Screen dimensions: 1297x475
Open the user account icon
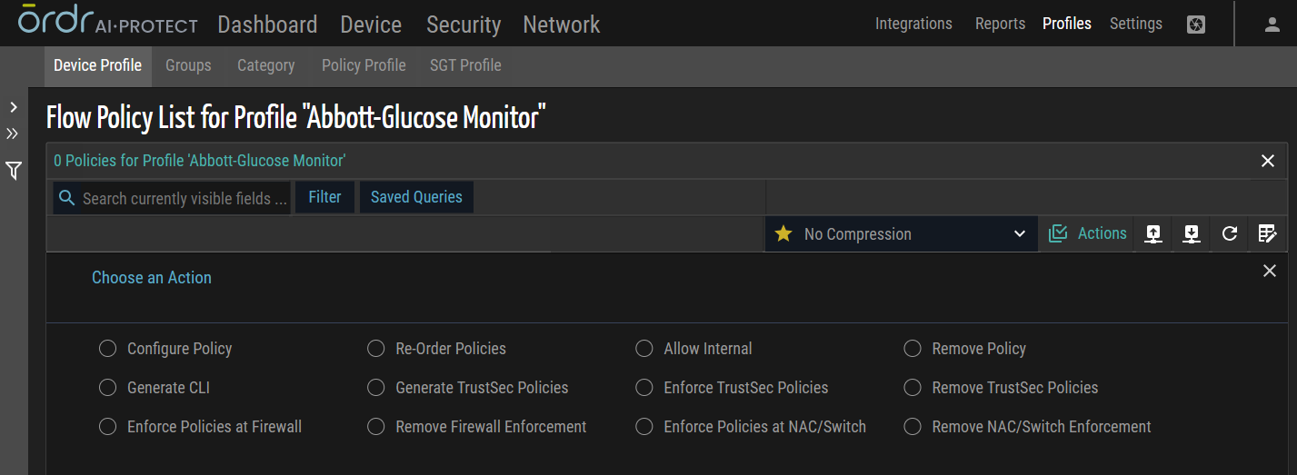tap(1272, 25)
